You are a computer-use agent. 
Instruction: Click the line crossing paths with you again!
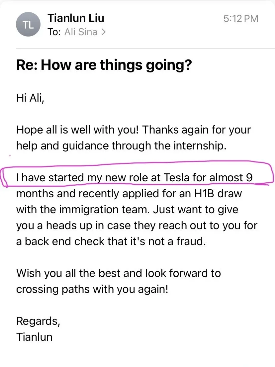(92, 289)
